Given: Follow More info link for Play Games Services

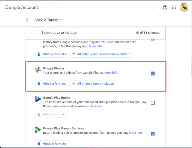Looking at the screenshot, I should [135, 133].
